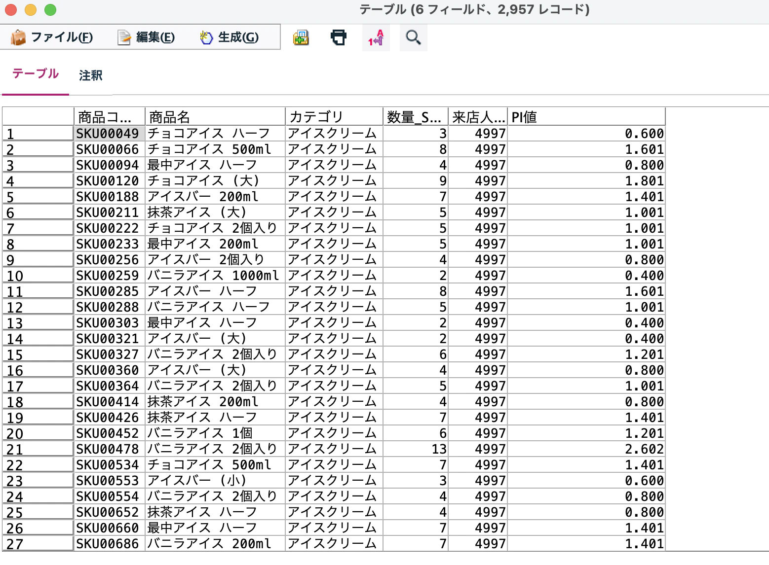The height and width of the screenshot is (565, 769).
Task: Click カテゴリ cell in row 1
Action: coord(334,134)
